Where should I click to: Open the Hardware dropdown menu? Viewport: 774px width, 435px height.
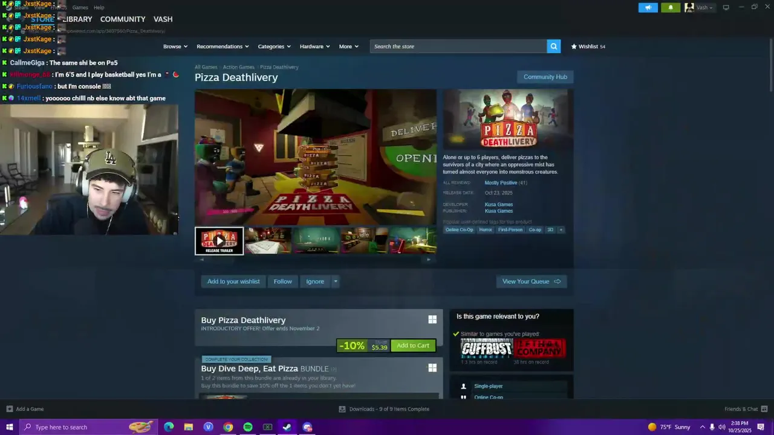click(315, 47)
